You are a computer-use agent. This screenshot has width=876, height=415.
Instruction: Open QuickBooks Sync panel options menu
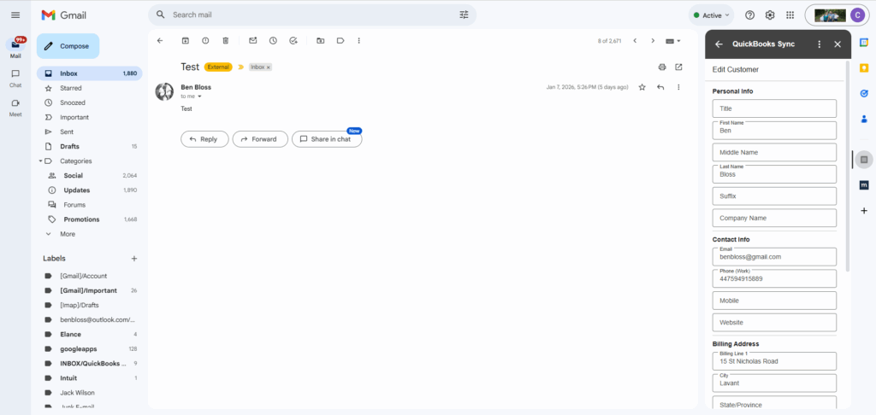(x=820, y=44)
